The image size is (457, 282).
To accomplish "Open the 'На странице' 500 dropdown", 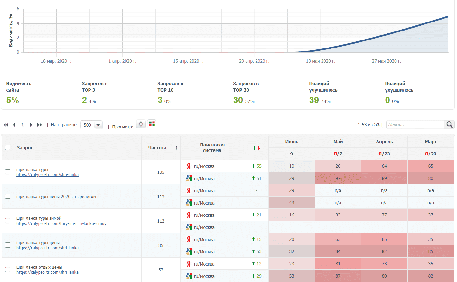I will click(x=91, y=125).
